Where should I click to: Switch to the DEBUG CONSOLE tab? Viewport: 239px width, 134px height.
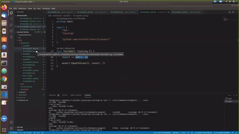(76, 95)
